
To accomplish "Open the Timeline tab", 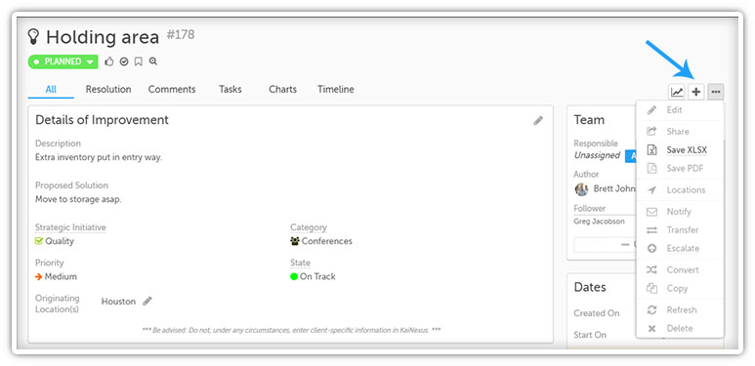I will pyautogui.click(x=336, y=90).
